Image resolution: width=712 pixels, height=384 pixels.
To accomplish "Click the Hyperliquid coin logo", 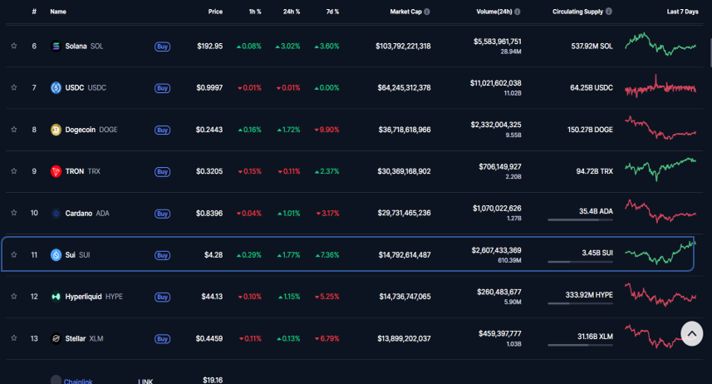I will [x=56, y=297].
